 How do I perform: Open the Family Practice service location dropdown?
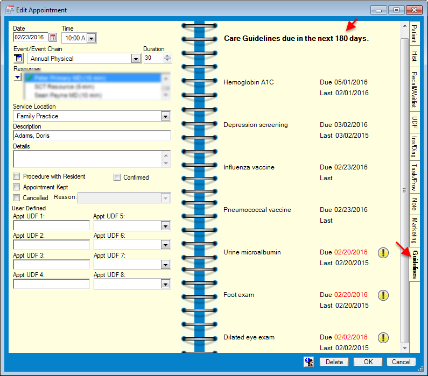[165, 116]
